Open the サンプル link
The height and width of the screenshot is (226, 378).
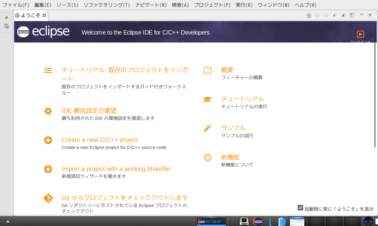pos(233,128)
